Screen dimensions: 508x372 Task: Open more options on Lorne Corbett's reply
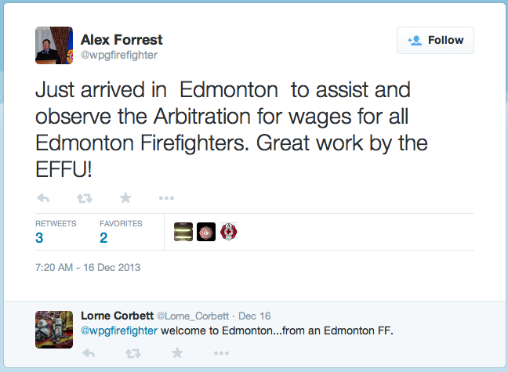click(x=222, y=353)
